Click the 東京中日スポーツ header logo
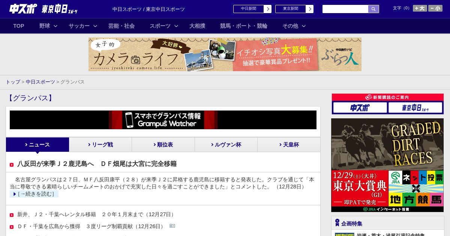 [x=60, y=9]
